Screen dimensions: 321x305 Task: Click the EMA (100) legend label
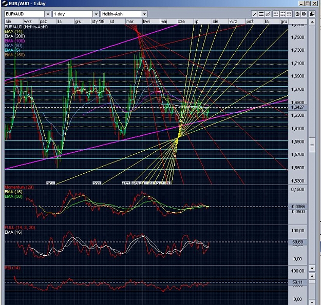click(15, 41)
